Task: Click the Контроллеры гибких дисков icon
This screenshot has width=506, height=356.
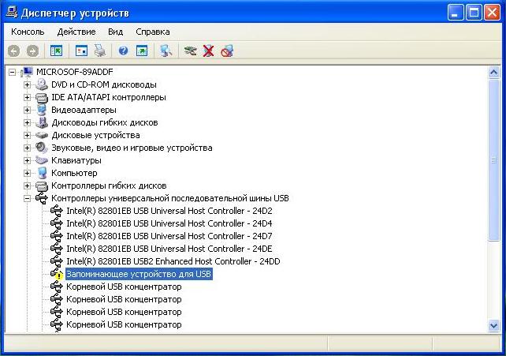Action: click(42, 185)
